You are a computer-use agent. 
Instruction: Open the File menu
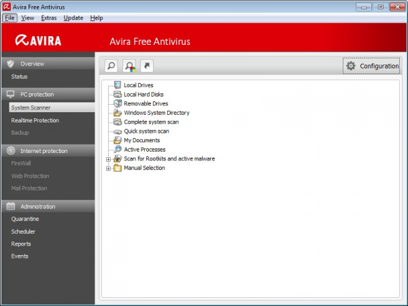(10, 18)
